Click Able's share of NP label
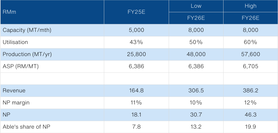The width and height of the screenshot is (278, 133). [x=26, y=127]
